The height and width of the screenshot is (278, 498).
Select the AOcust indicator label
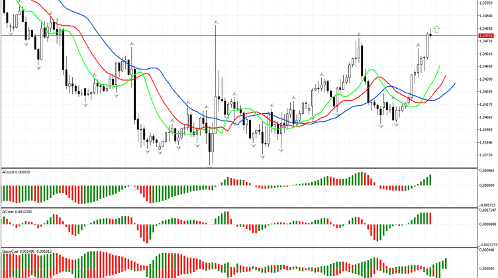point(16,172)
